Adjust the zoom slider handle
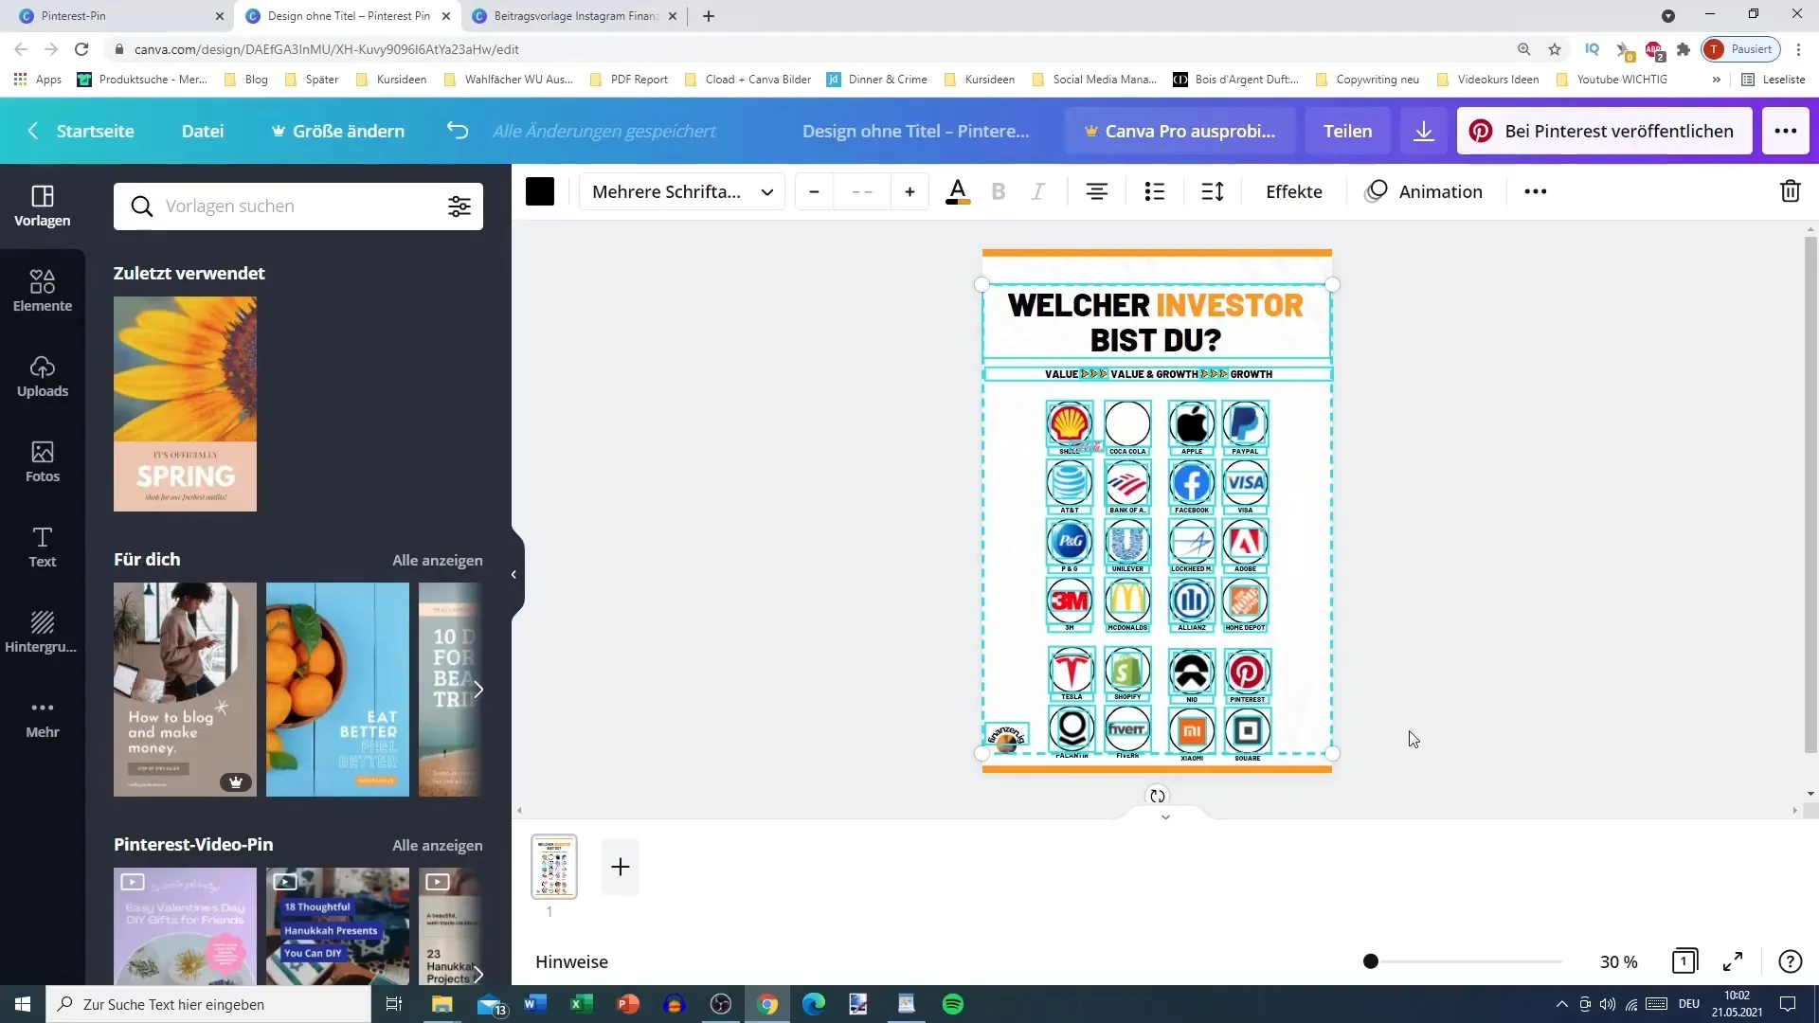 click(x=1370, y=961)
